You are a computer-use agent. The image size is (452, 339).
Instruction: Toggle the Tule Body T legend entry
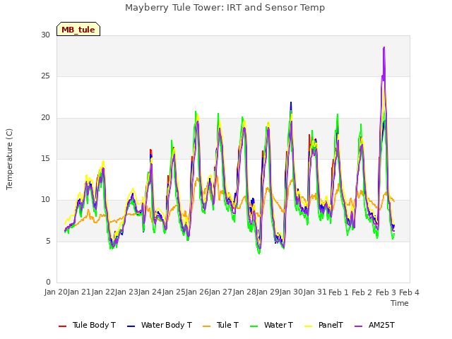click(87, 325)
